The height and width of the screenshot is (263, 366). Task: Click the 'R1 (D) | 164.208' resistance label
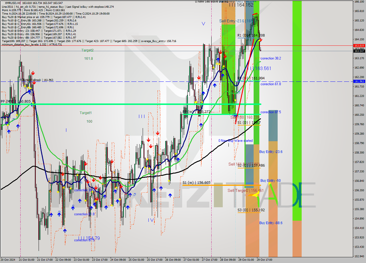[251, 35]
